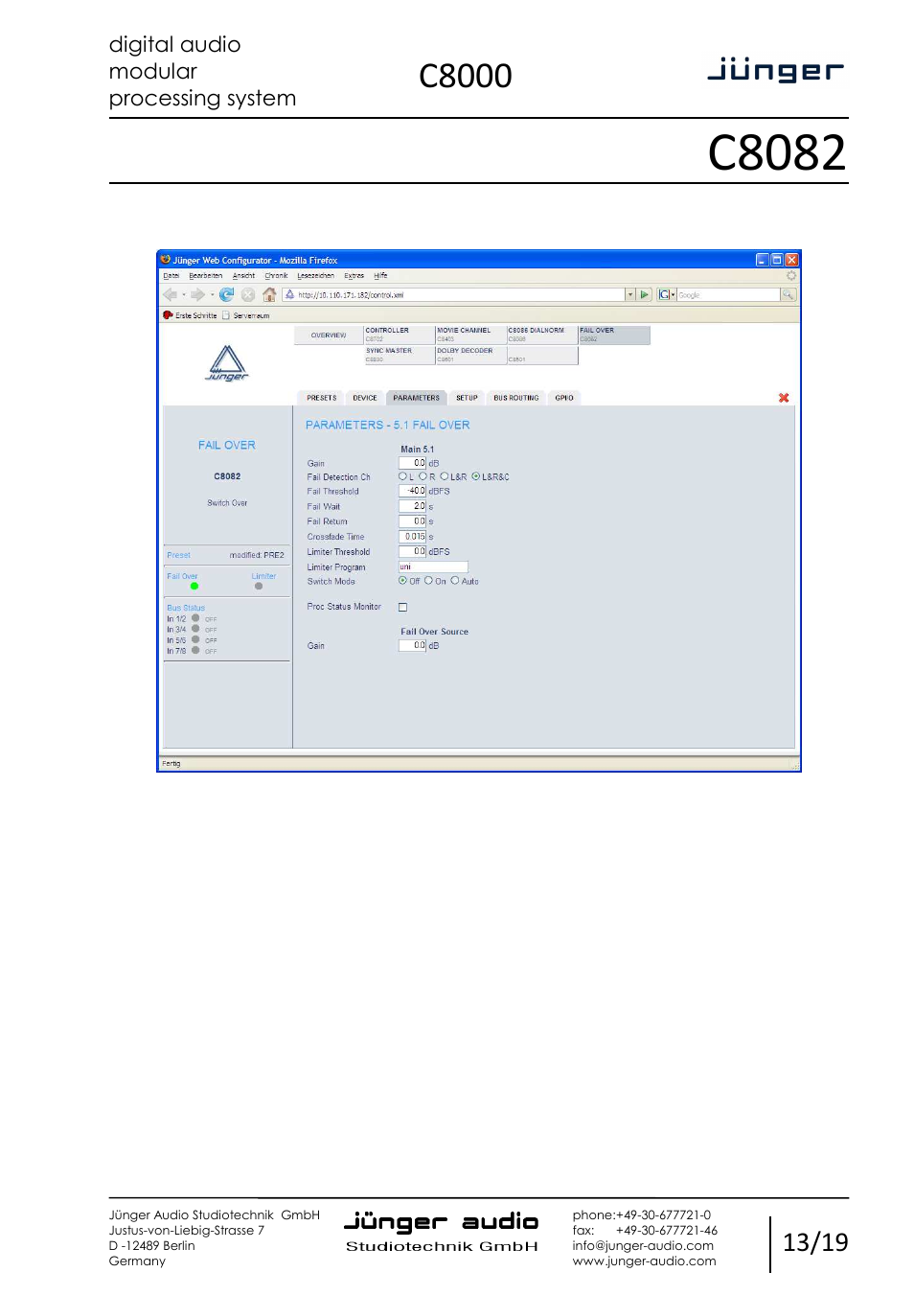Click the Limiter grey status LED

[259, 586]
